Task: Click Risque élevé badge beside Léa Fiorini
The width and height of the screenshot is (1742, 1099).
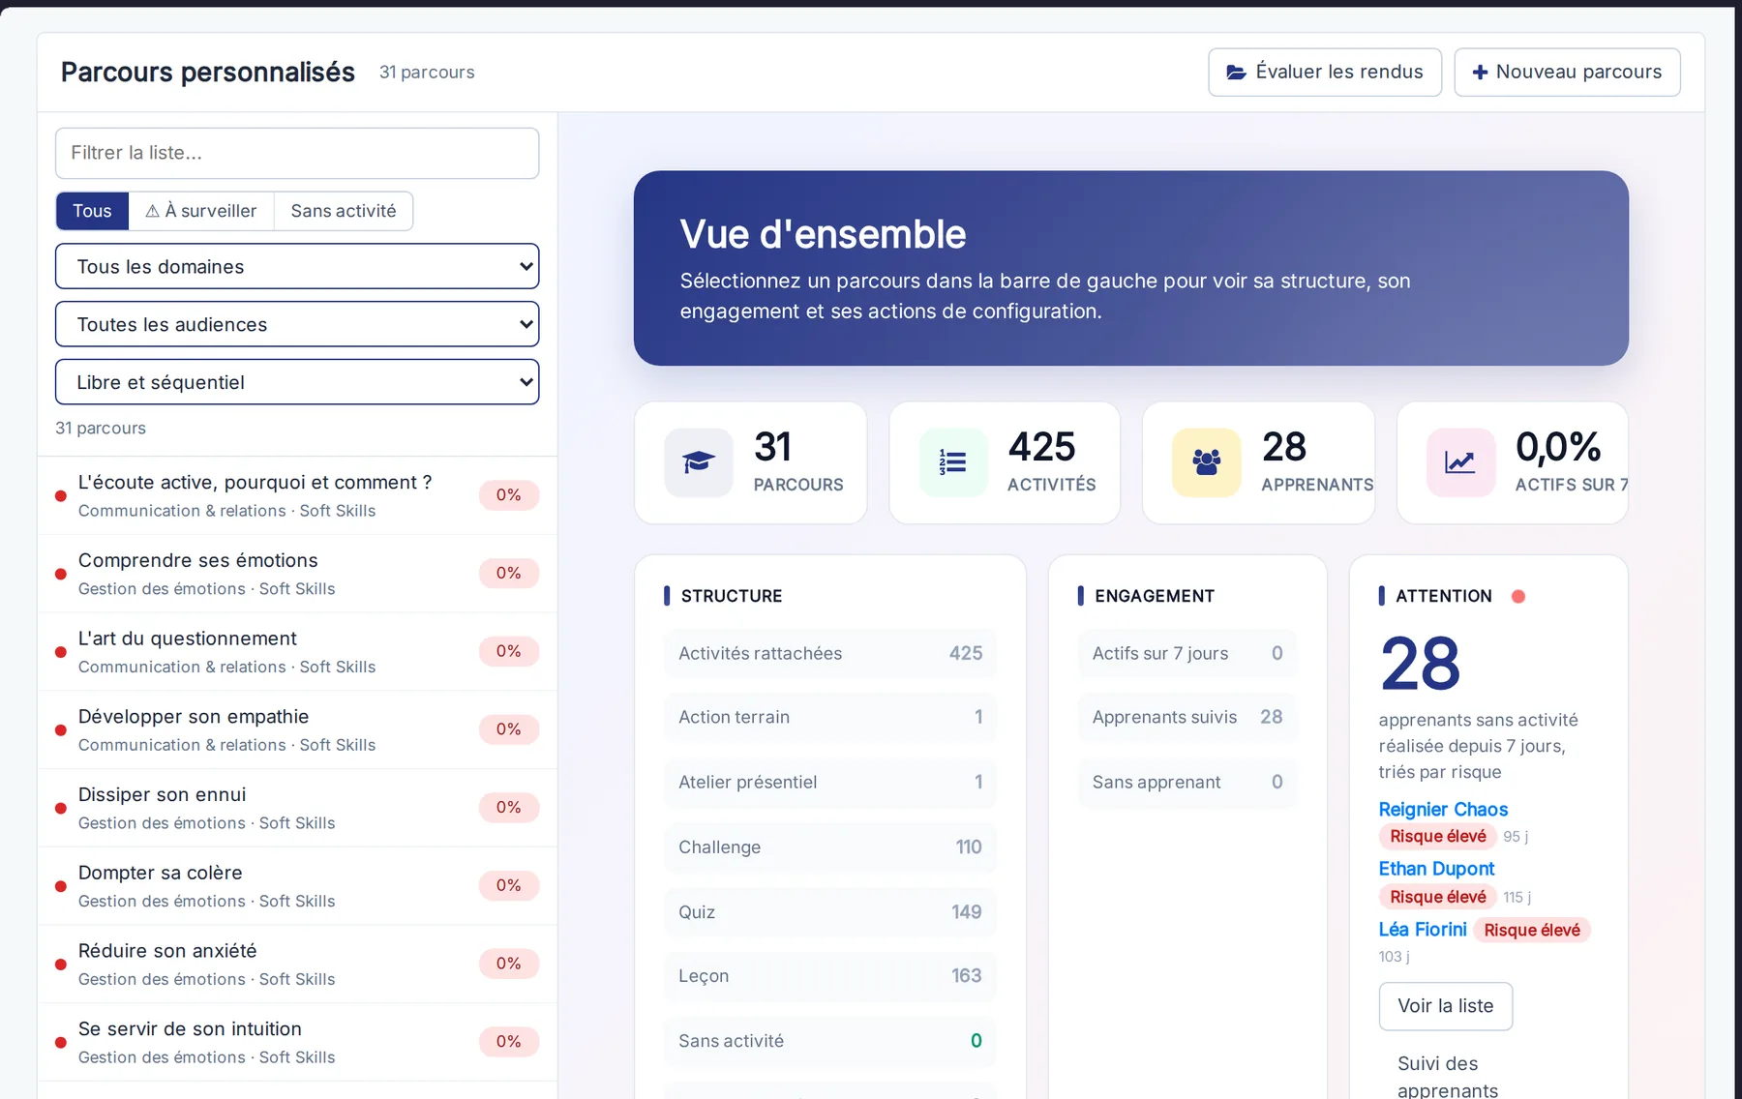Action: coord(1532,930)
